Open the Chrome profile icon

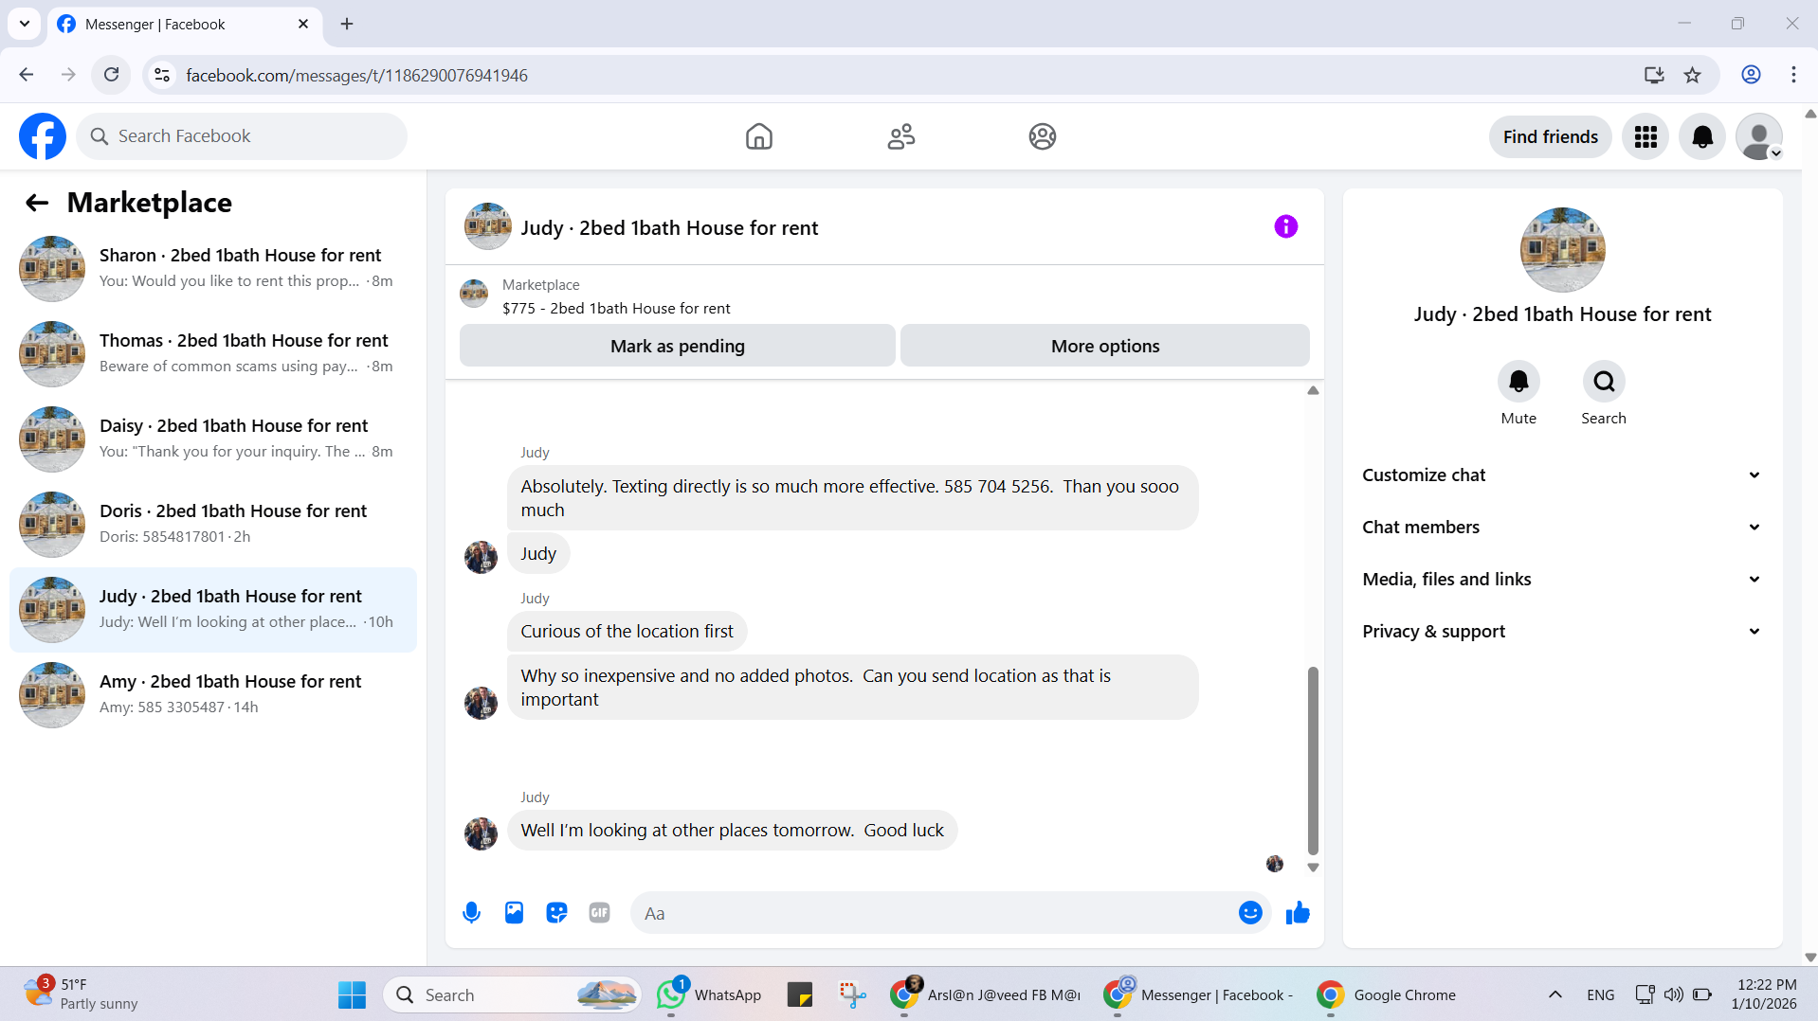(x=1751, y=75)
